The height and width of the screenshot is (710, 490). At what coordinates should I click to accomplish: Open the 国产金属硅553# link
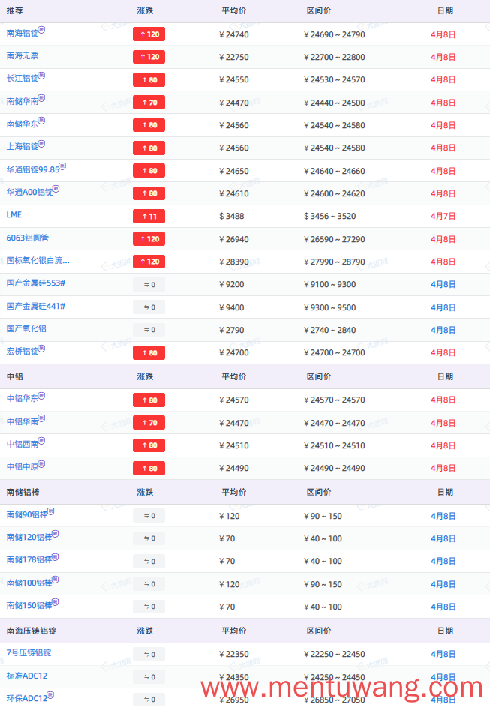pos(36,283)
